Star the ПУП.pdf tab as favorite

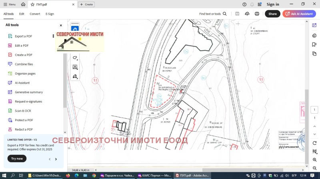click(x=32, y=4)
